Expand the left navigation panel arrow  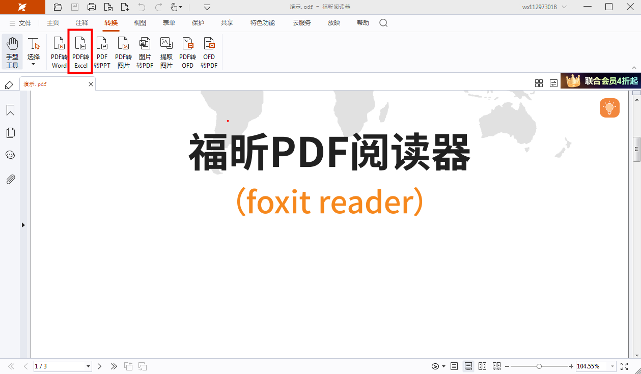(23, 224)
